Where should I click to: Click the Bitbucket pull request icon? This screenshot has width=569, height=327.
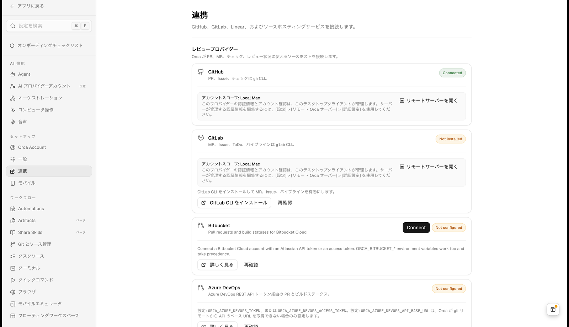tap(201, 225)
